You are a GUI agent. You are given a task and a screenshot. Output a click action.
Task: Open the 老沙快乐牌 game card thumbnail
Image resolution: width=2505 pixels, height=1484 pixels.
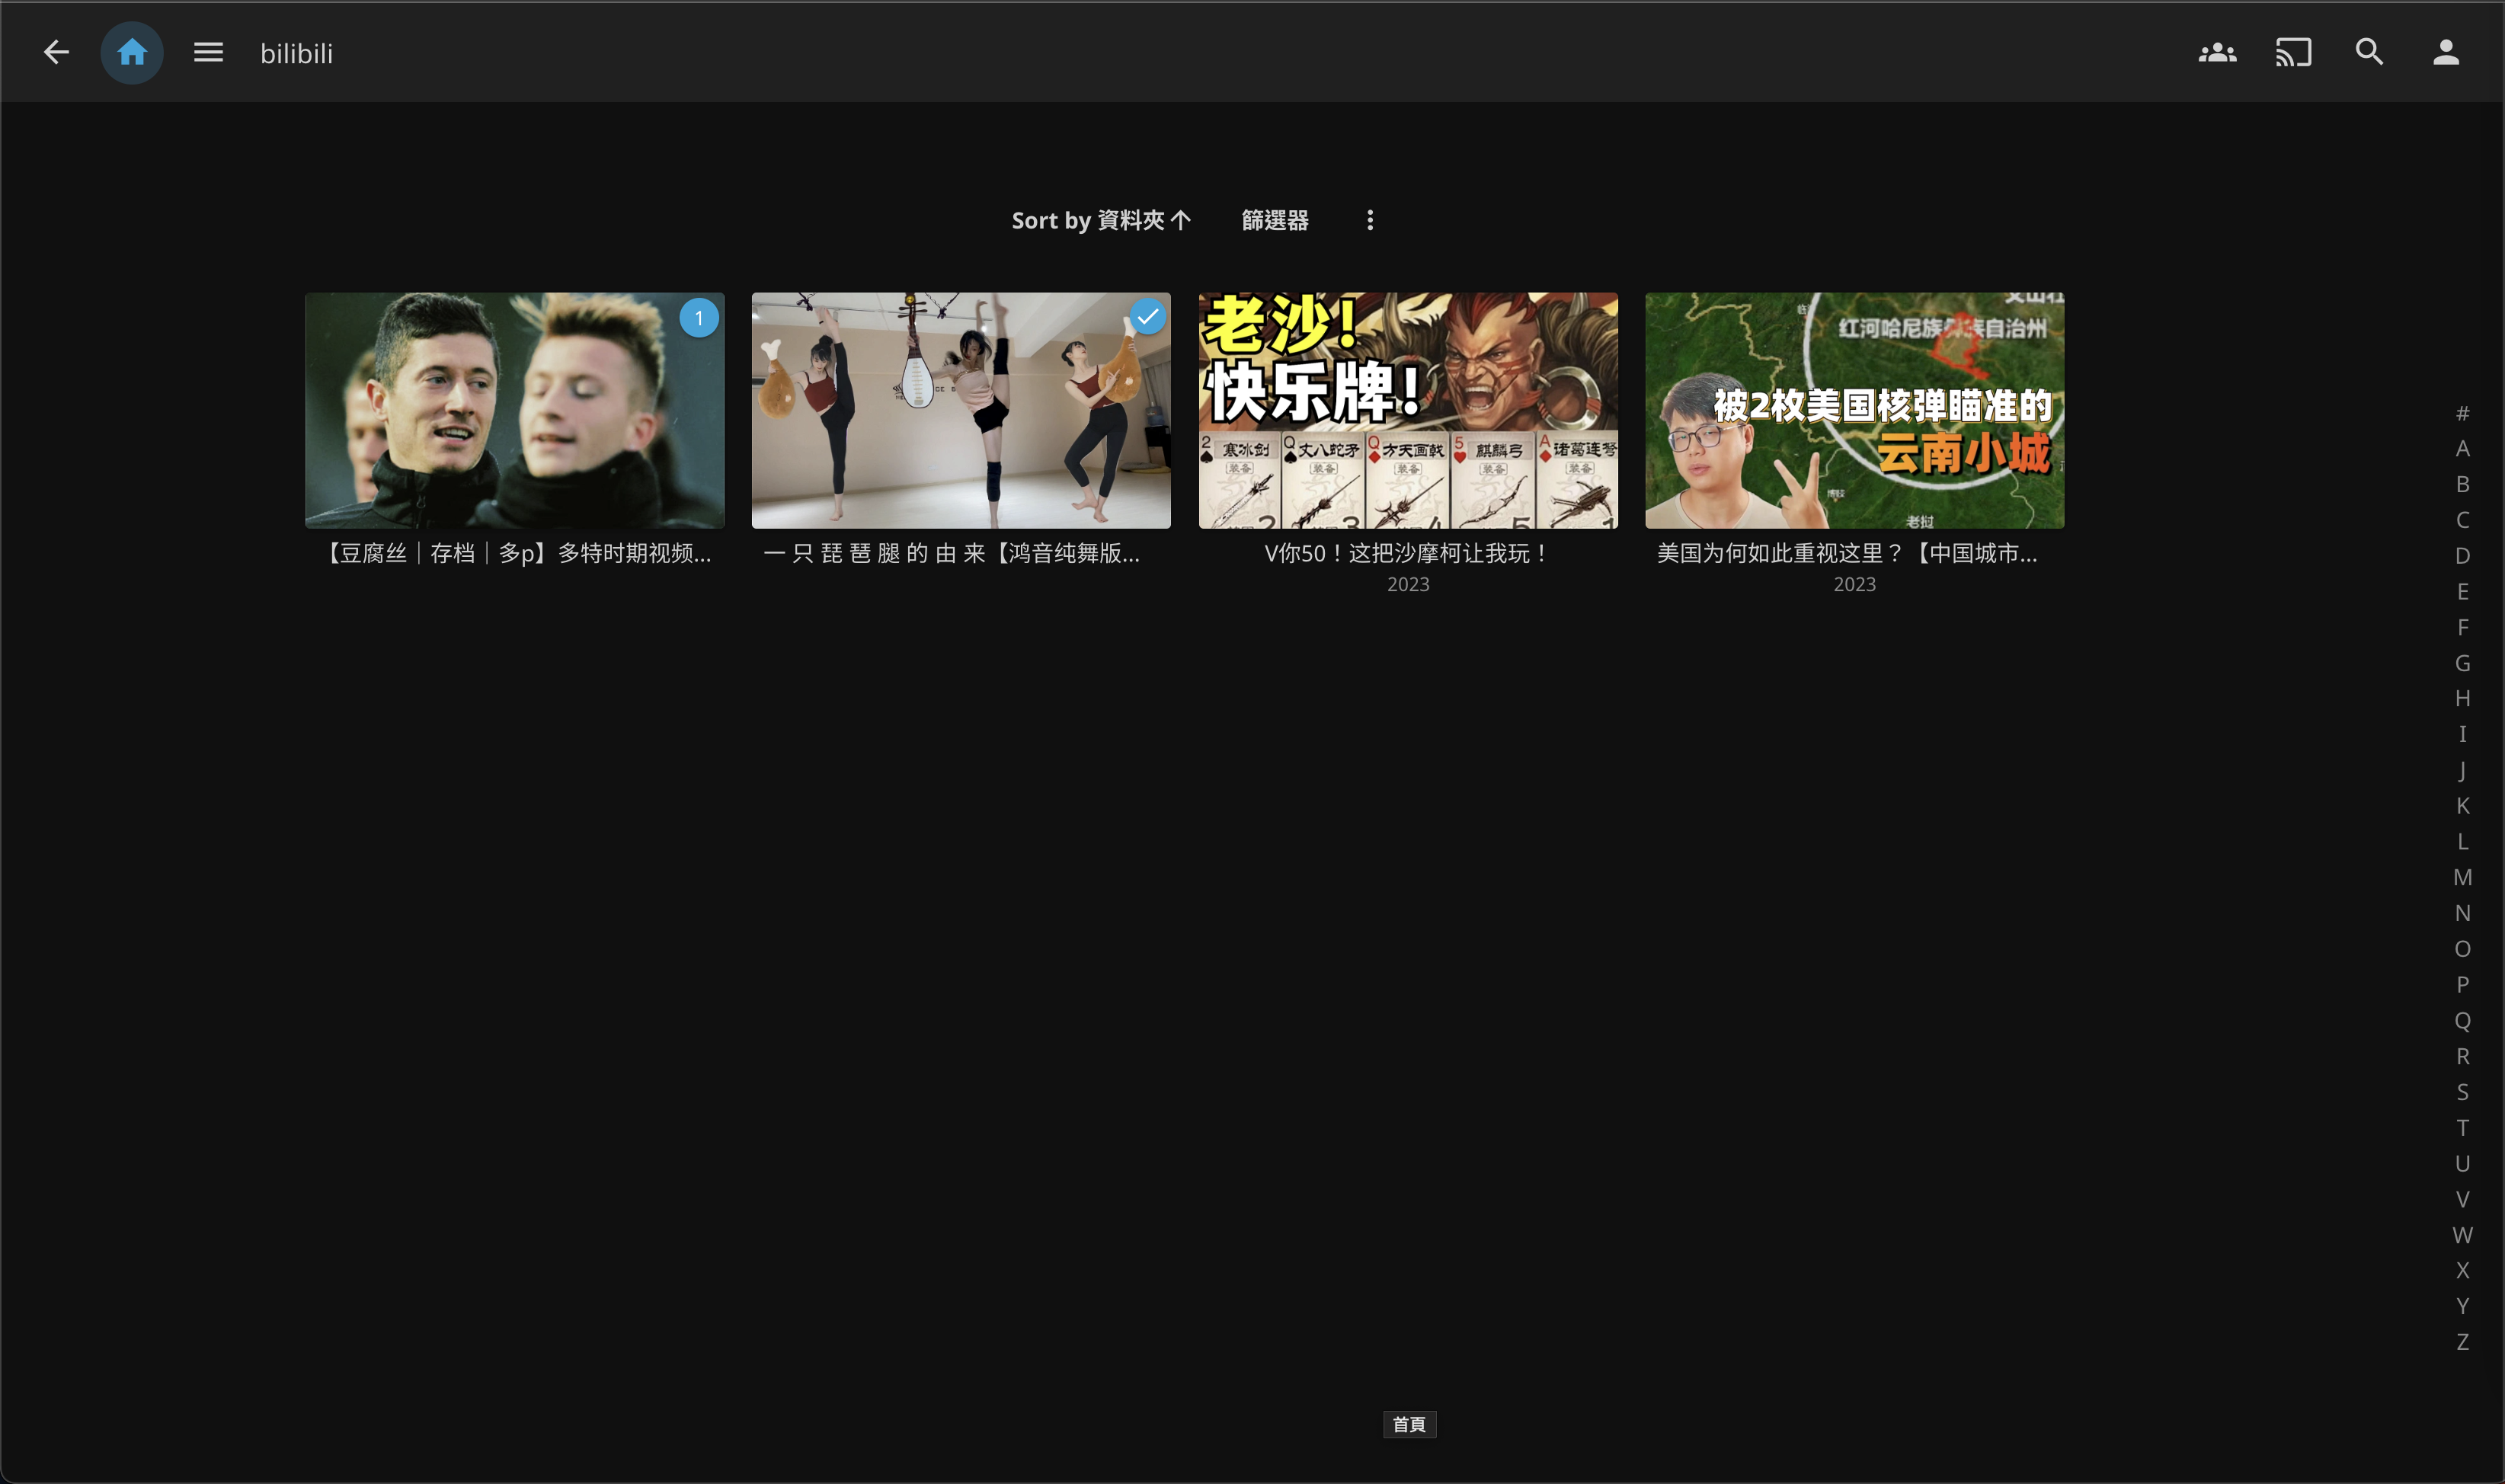(1407, 410)
